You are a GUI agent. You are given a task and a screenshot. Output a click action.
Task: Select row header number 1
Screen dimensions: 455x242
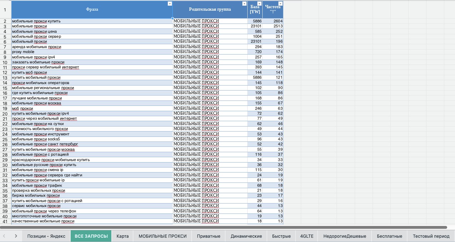tap(5, 10)
